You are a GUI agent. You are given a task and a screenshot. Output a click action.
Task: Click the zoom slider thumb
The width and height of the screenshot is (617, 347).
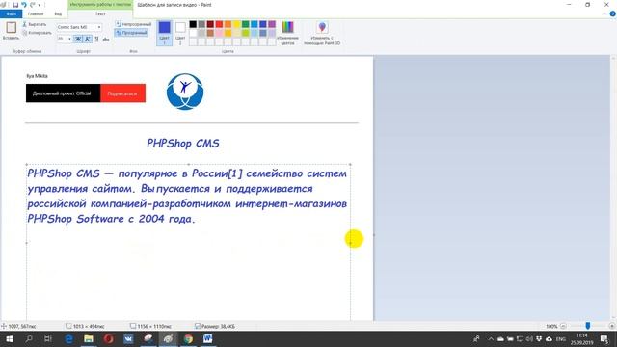(x=587, y=326)
